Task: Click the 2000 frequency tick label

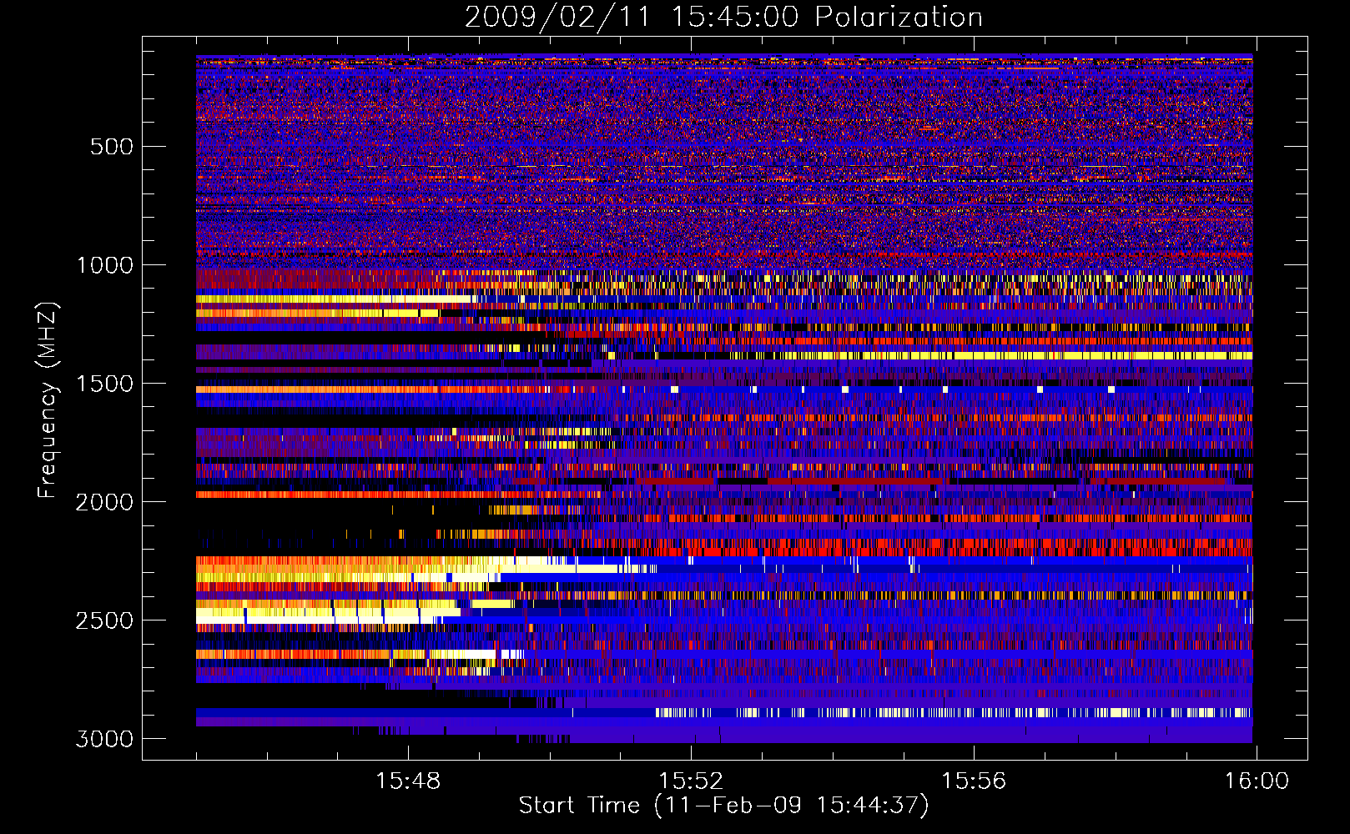Action: tap(105, 502)
